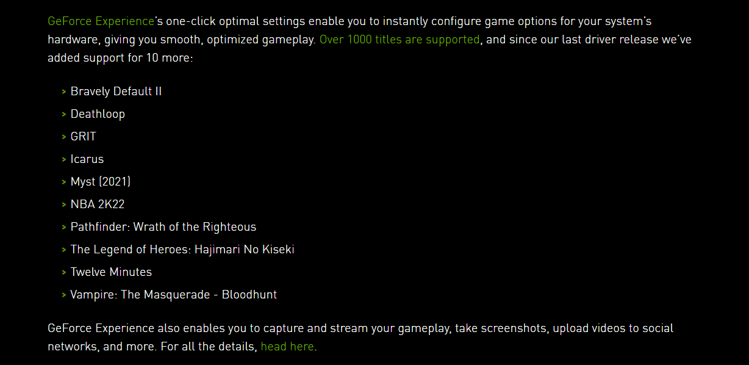This screenshot has height=365, width=749.
Task: Select The Legend of Heroes: Hajimari No Kiseki
Action: 182,250
